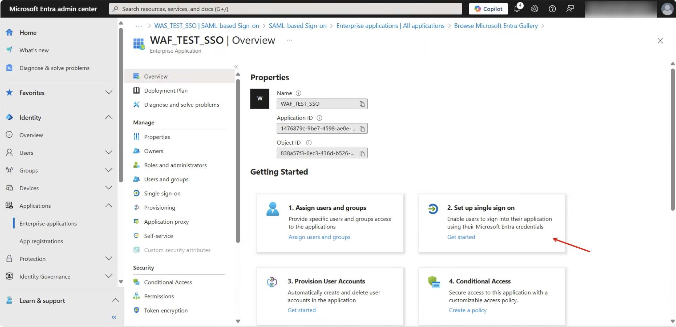This screenshot has height=327, width=676.
Task: Copy the application Name field
Action: click(x=362, y=104)
